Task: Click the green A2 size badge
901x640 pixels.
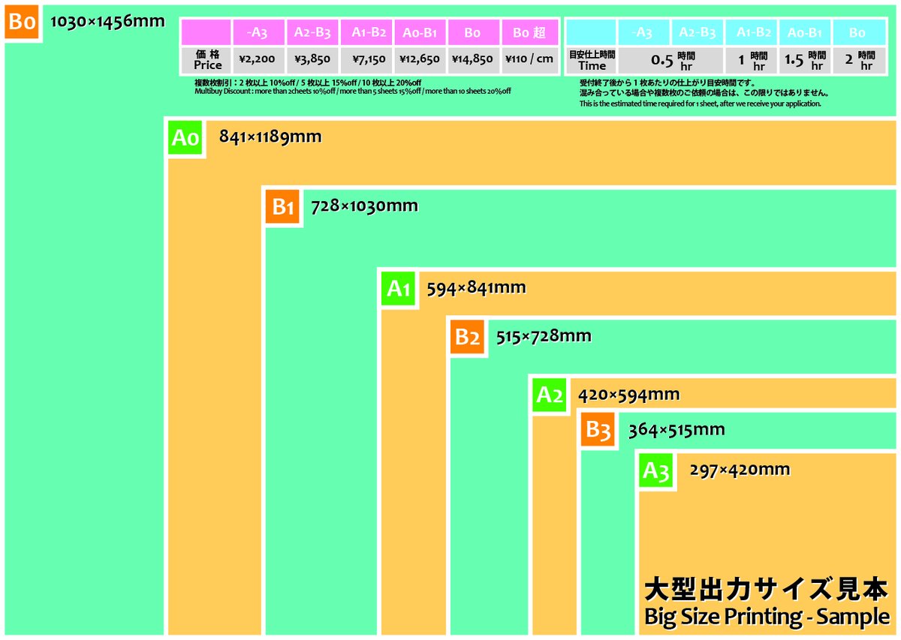Action: (x=549, y=395)
